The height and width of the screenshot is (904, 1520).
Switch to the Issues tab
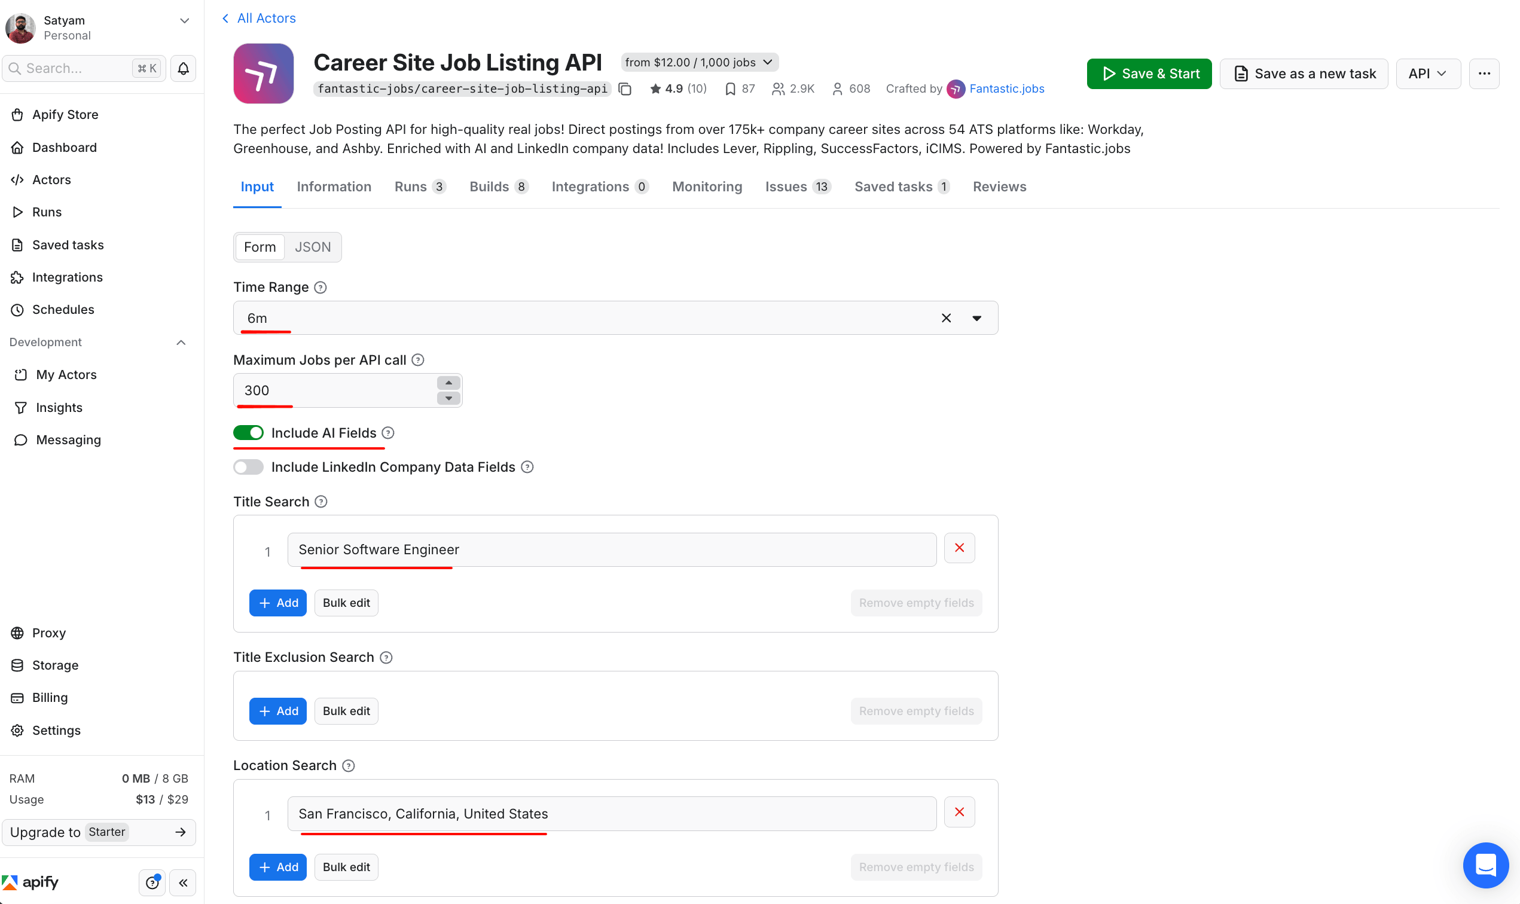tap(798, 187)
